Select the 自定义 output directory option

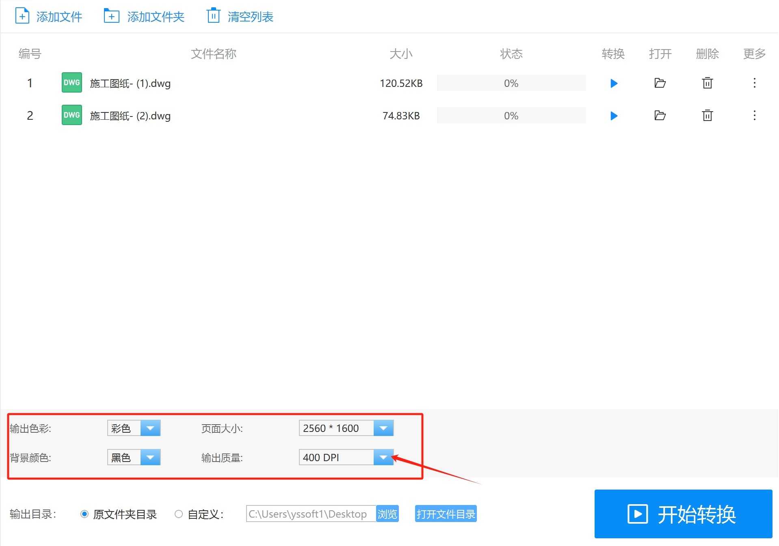(x=179, y=514)
